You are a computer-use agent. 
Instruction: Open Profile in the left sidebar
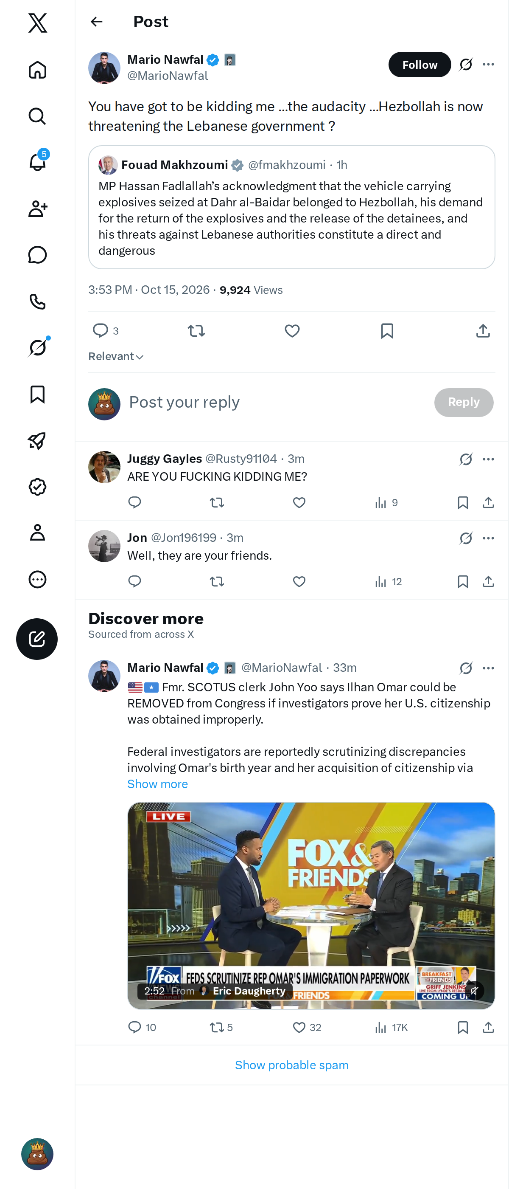[37, 533]
